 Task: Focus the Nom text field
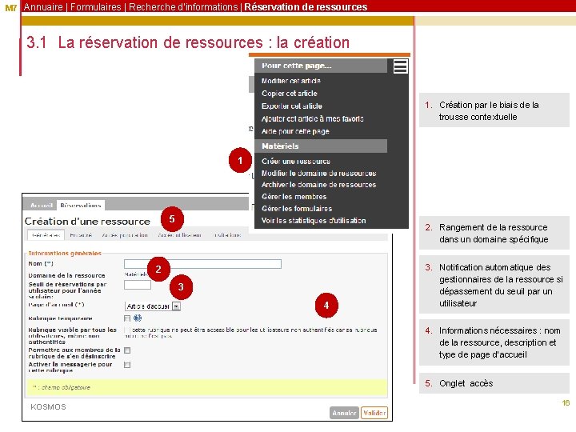click(202, 264)
